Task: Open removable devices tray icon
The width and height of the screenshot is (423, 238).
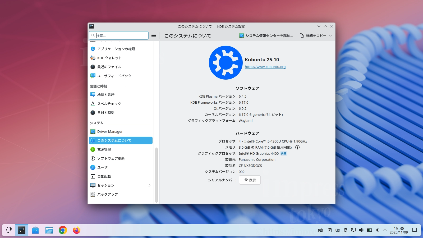Action: (346, 230)
